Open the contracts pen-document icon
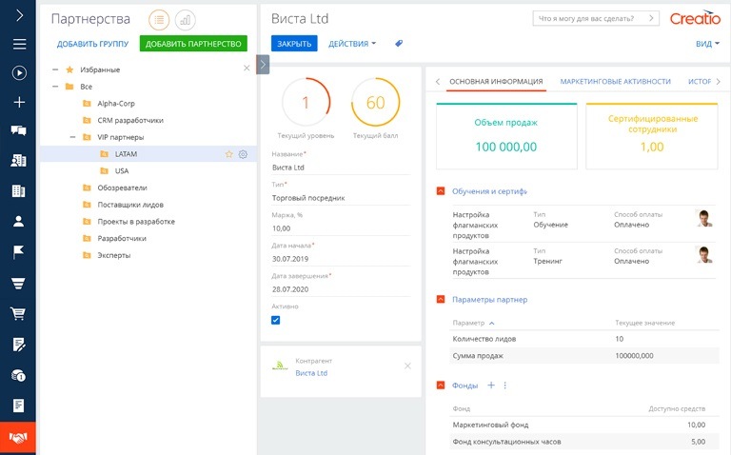The height and width of the screenshot is (455, 731). (x=19, y=345)
